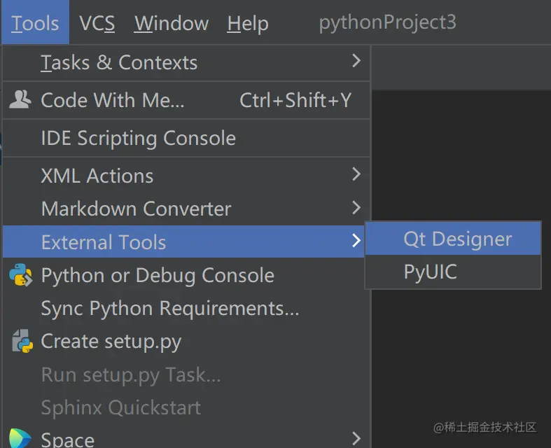Image resolution: width=551 pixels, height=448 pixels.
Task: Click the Code With Me people icon
Action: [x=20, y=100]
